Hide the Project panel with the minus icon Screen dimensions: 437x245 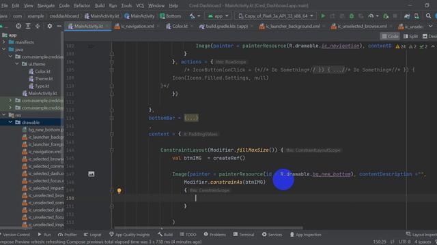(x=59, y=26)
